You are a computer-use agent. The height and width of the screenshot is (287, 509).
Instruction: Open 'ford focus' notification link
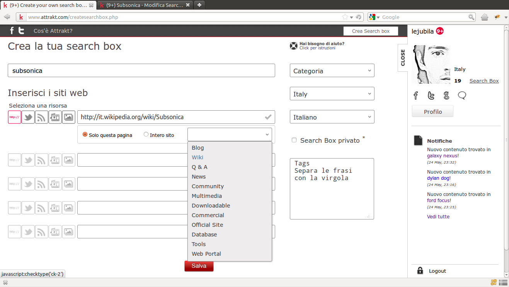tap(438, 200)
